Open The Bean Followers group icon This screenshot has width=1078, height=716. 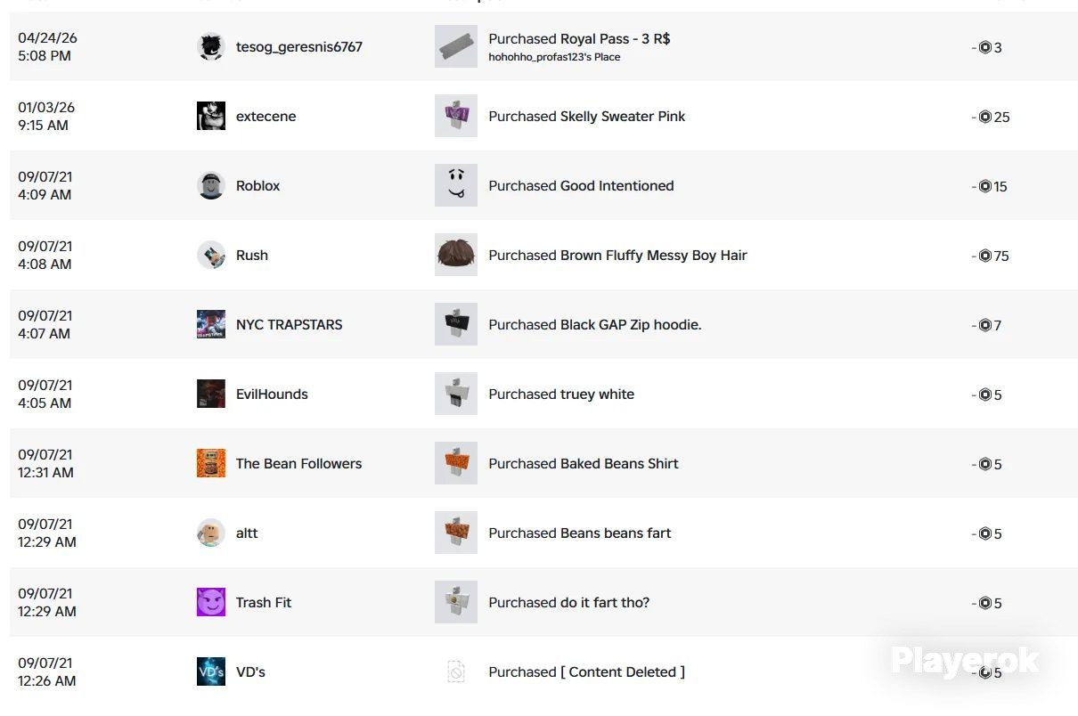coord(211,463)
